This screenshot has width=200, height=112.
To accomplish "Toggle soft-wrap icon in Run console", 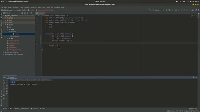I will click(x=7, y=86).
